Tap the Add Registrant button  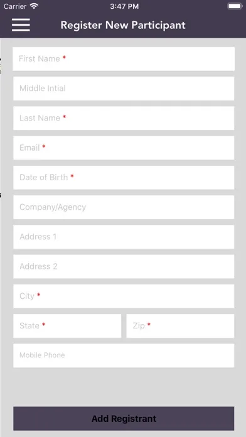[x=124, y=419]
